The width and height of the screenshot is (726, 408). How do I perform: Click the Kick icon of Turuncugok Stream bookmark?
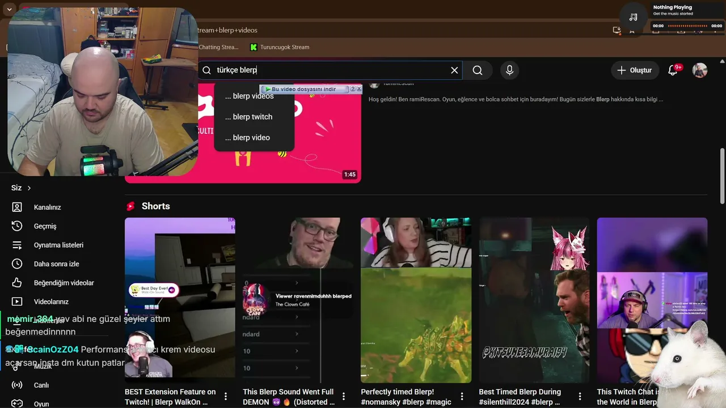pyautogui.click(x=254, y=47)
